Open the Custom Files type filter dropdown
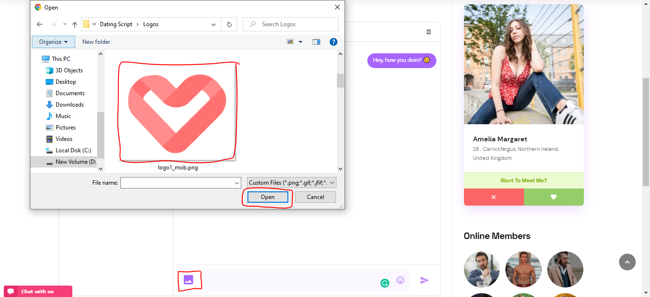The height and width of the screenshot is (297, 650). [292, 183]
